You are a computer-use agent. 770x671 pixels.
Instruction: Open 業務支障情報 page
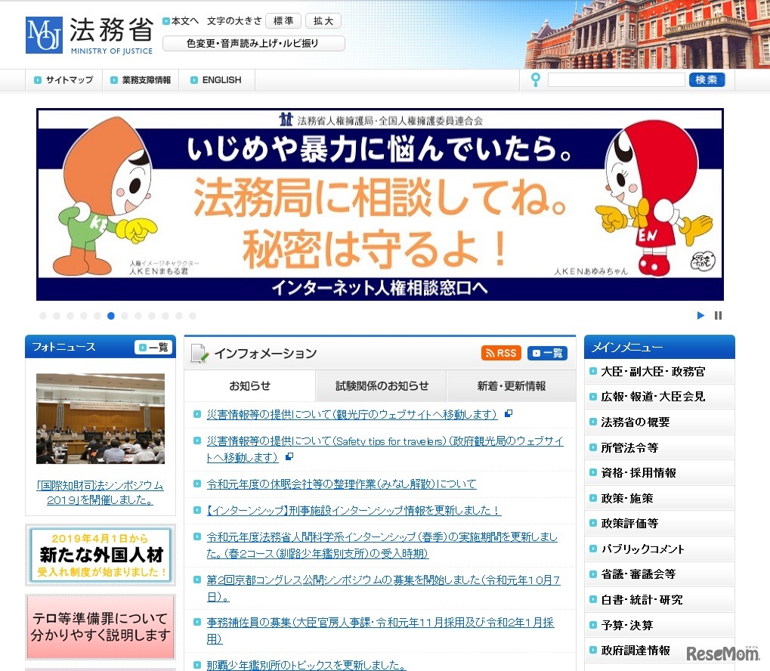pyautogui.click(x=141, y=79)
